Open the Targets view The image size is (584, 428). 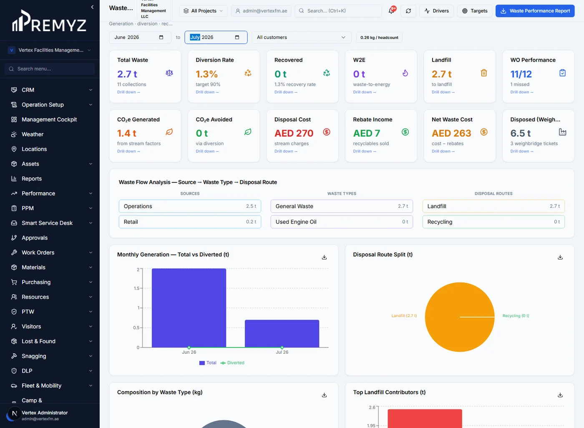tap(475, 11)
